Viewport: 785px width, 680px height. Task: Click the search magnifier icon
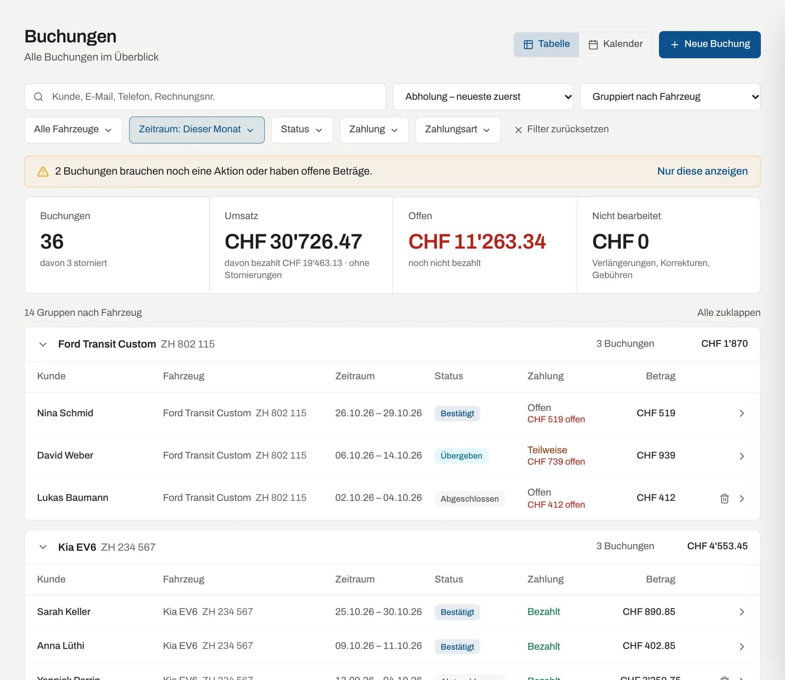38,97
